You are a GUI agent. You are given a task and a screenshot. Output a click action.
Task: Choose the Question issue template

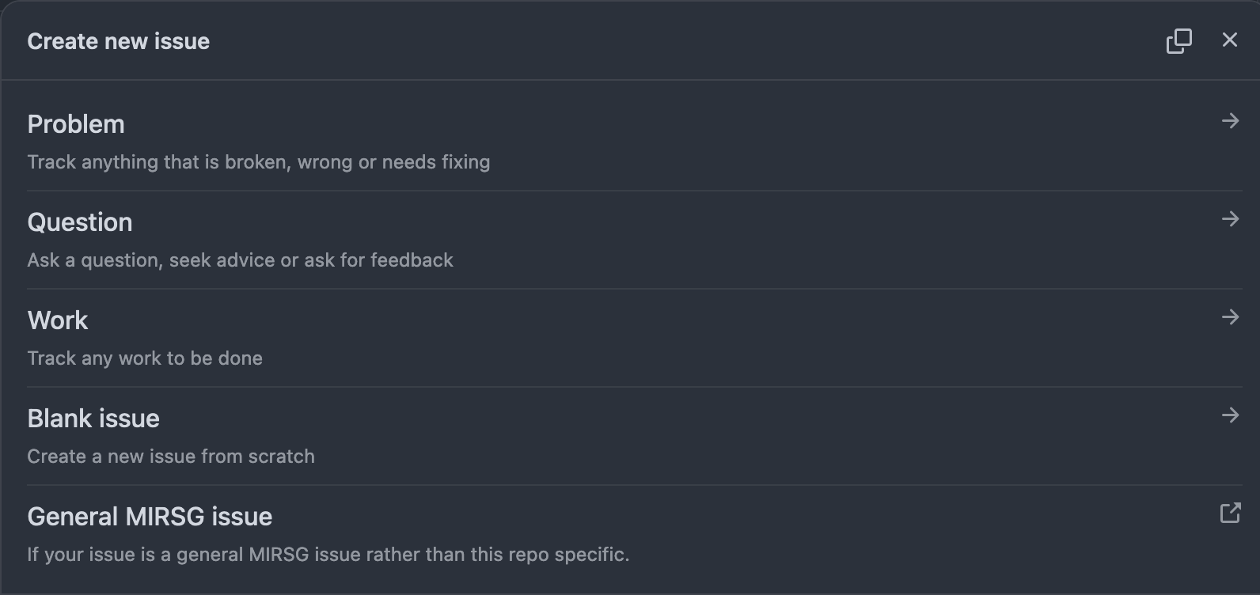pos(80,222)
